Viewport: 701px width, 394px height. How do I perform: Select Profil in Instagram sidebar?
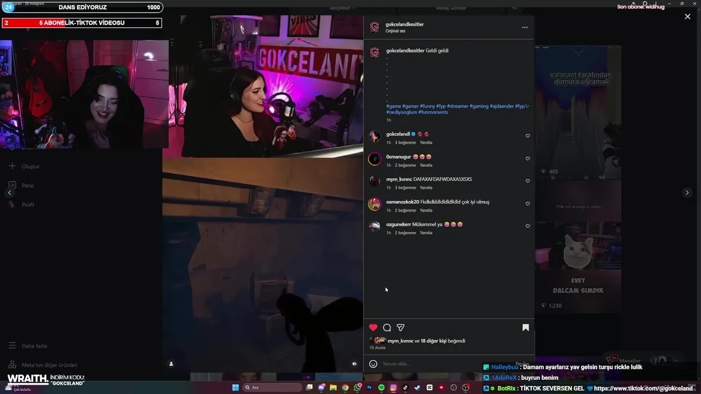(22, 205)
